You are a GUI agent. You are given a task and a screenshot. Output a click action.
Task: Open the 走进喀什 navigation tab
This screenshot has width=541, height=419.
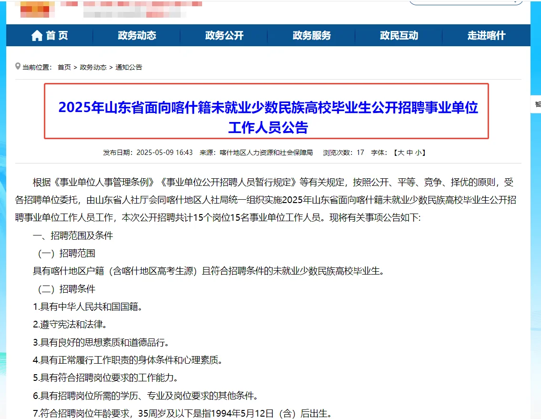click(x=487, y=36)
